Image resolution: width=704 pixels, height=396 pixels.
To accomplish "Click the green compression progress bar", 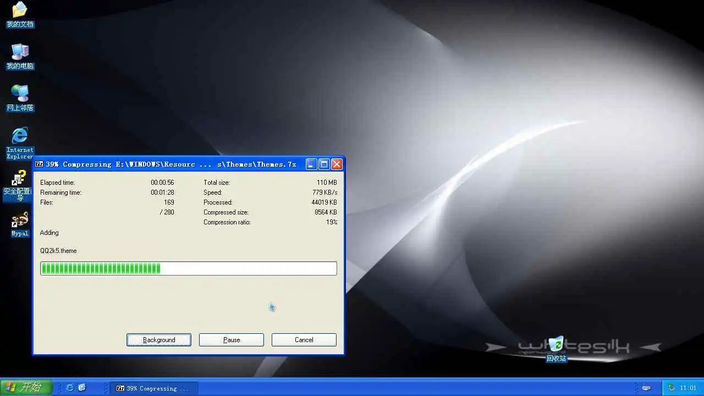I will point(189,268).
